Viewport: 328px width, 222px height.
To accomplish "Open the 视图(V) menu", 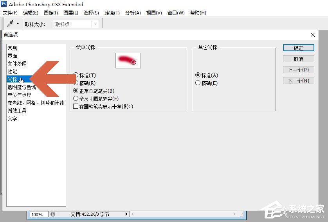I will click(154, 13).
